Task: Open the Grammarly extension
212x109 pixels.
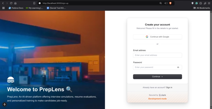Action: pyautogui.click(x=196, y=3)
